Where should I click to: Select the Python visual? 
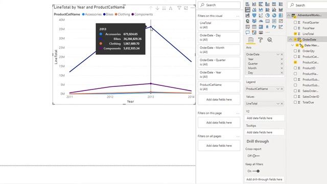274,27
